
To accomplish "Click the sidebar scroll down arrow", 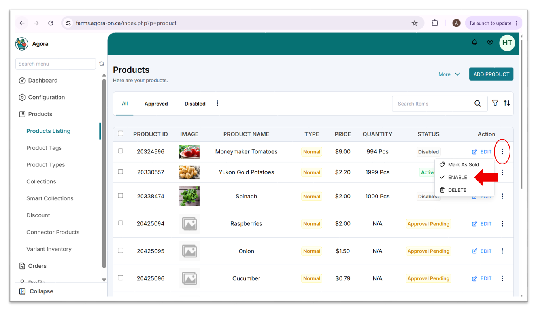I will (104, 280).
